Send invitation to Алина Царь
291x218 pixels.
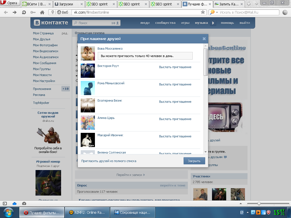(x=175, y=119)
